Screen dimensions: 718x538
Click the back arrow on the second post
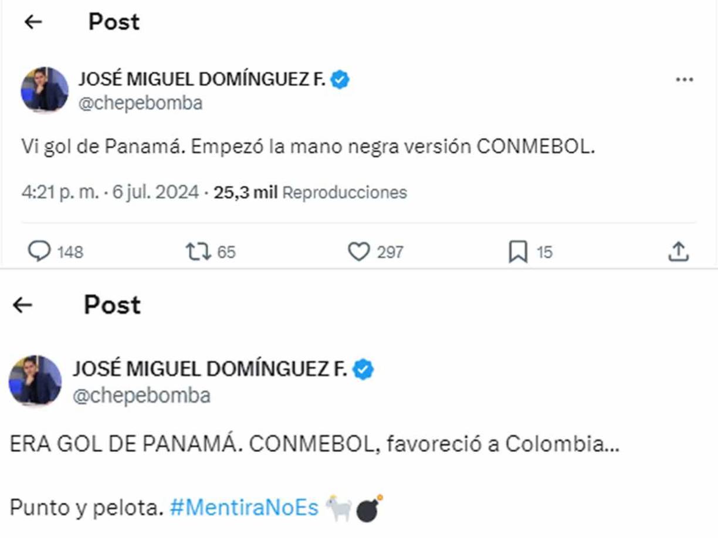pos(21,304)
